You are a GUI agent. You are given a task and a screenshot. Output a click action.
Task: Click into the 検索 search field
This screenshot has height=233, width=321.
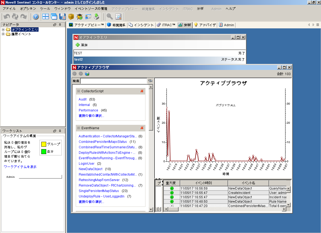[113, 81]
